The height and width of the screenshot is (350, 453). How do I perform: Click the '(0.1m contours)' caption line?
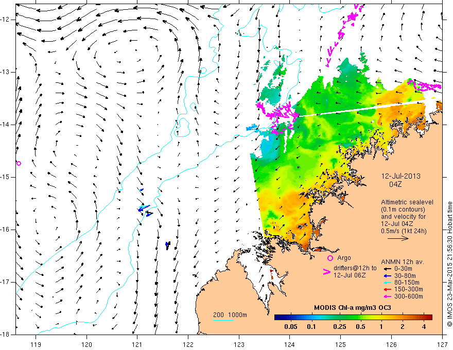pos(403,209)
